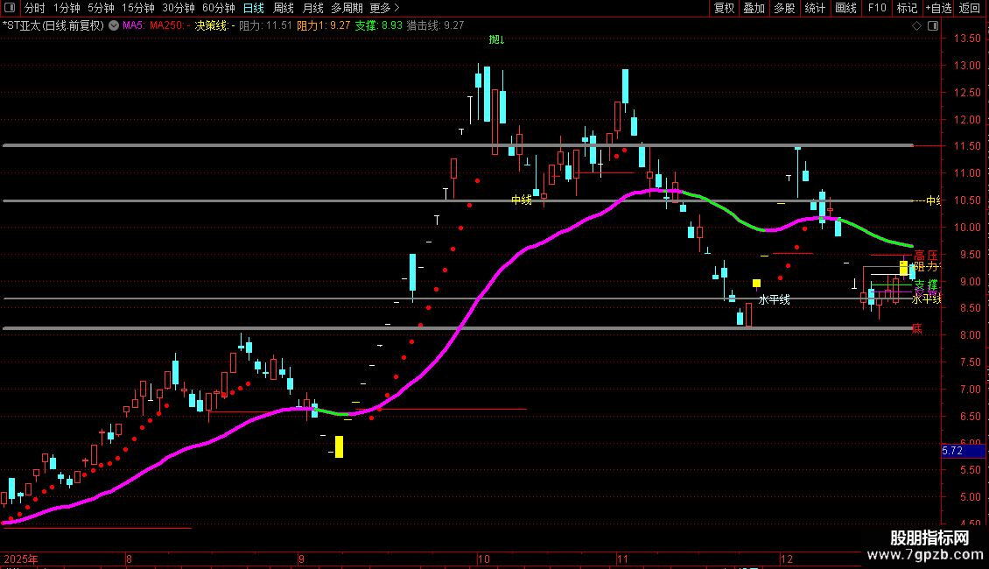Open the 统计 statistics tool
This screenshot has height=569, width=989.
pos(815,8)
